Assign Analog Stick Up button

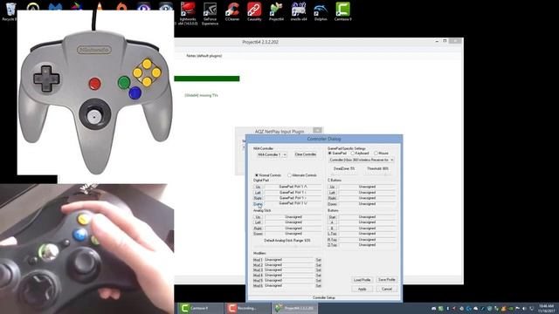tap(259, 217)
